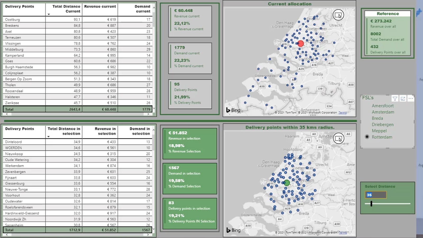The width and height of the screenshot is (423, 238).
Task: Click the Bing logo on the radius map
Action: click(x=233, y=230)
